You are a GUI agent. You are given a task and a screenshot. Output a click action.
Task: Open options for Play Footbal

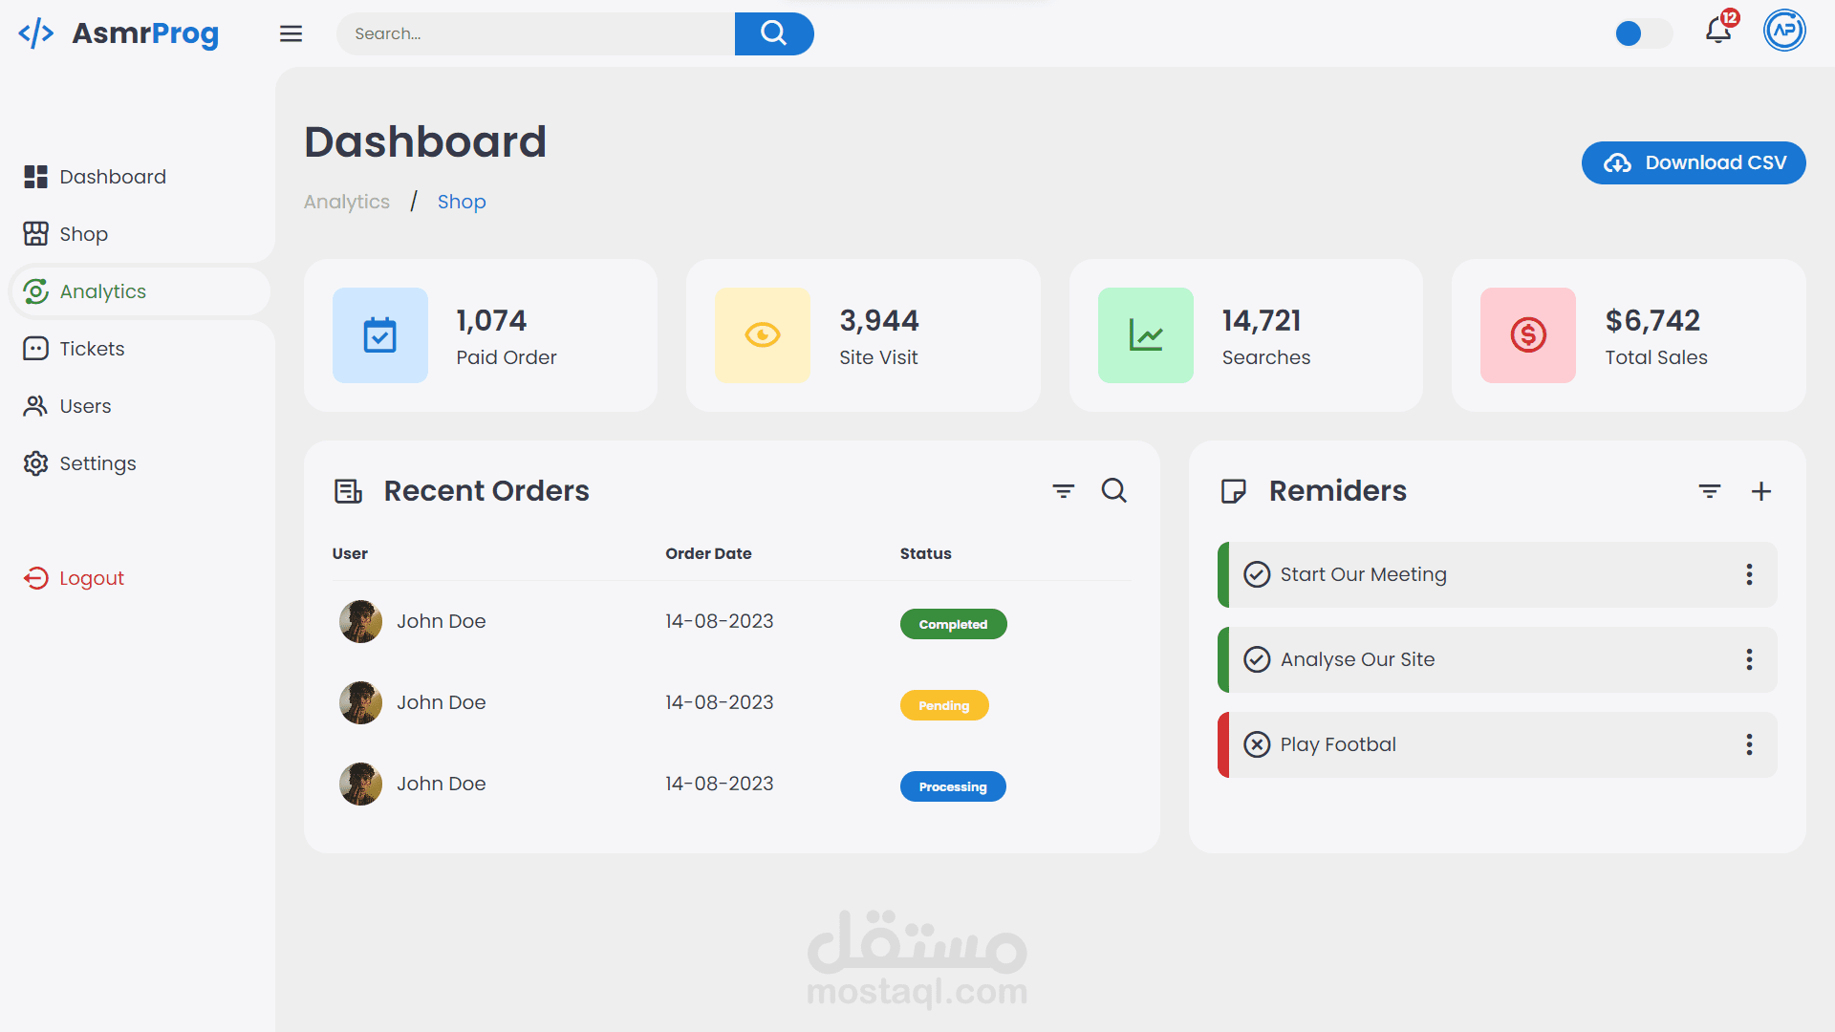(x=1749, y=744)
